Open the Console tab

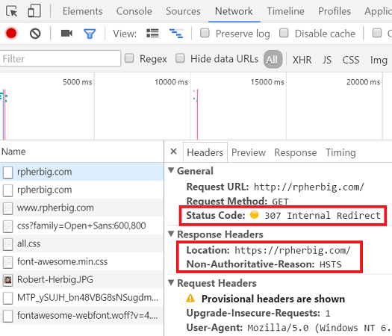pyautogui.click(x=134, y=11)
